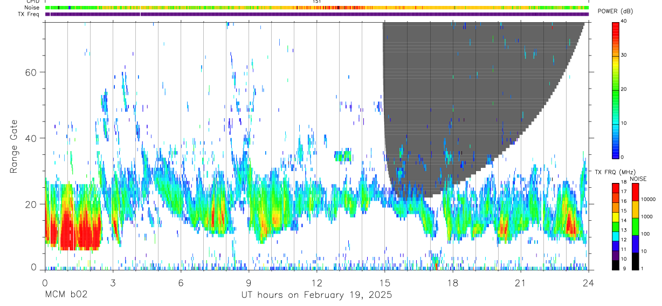Click the 0 tick on the POWER scale

point(622,157)
